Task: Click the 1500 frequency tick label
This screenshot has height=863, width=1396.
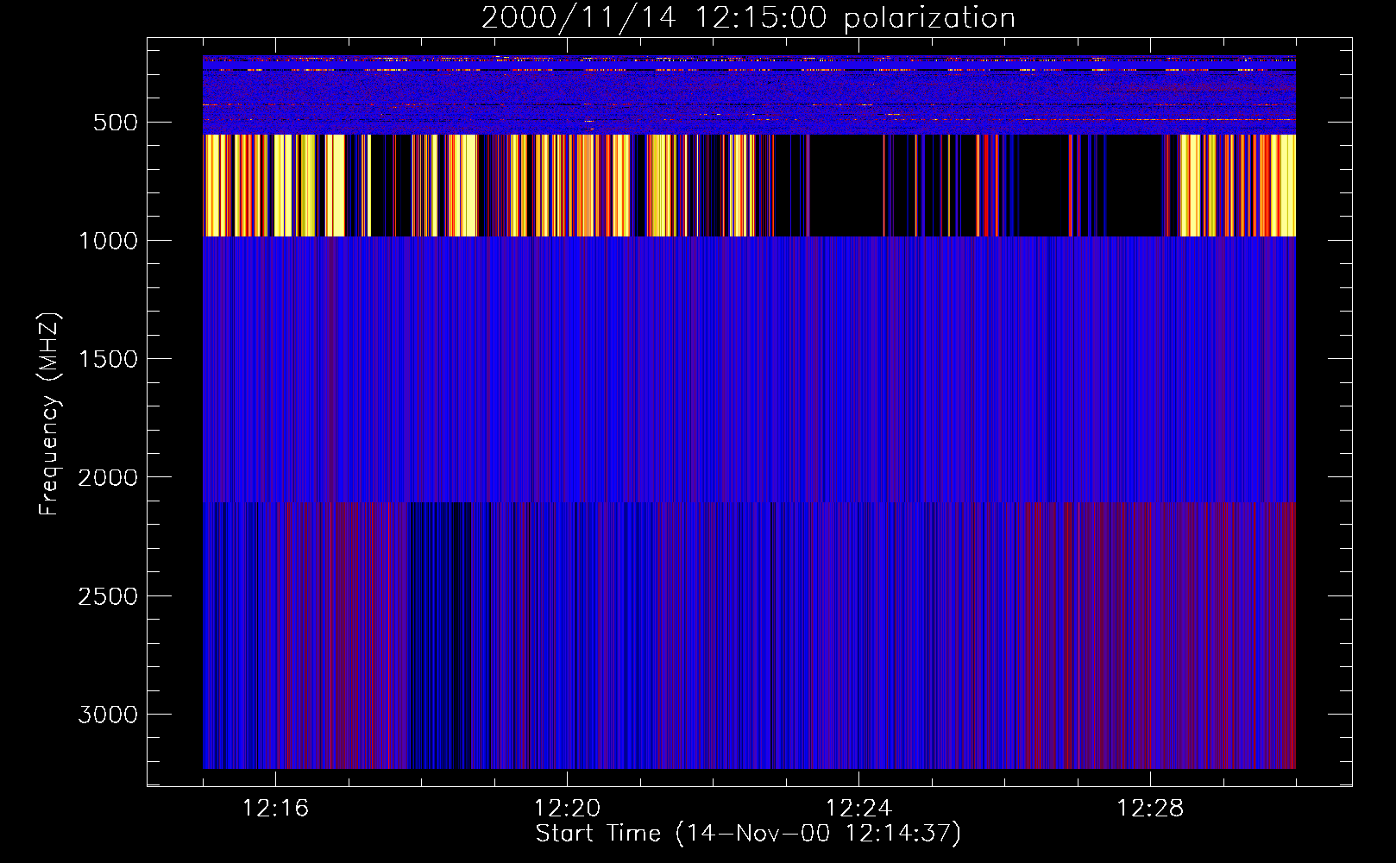Action: [x=108, y=359]
